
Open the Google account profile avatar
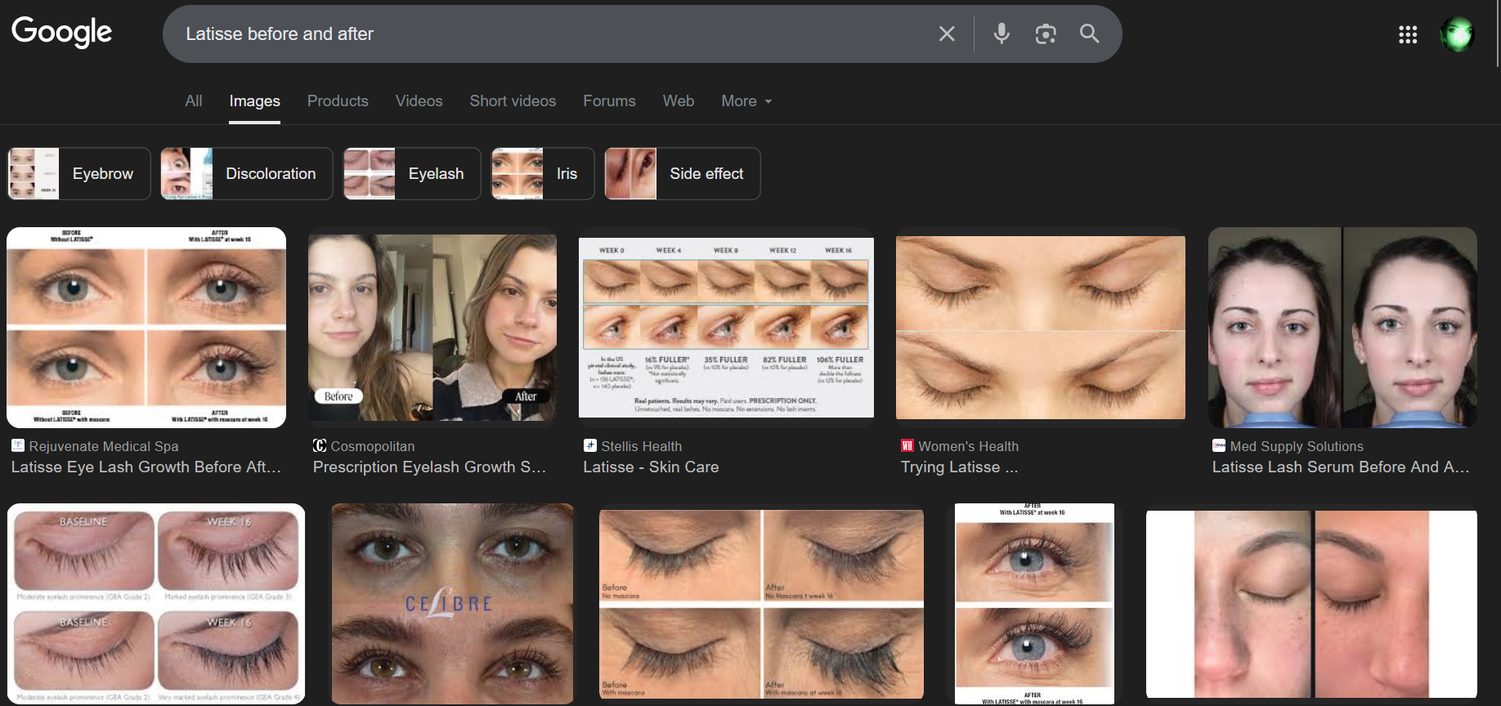coord(1457,34)
